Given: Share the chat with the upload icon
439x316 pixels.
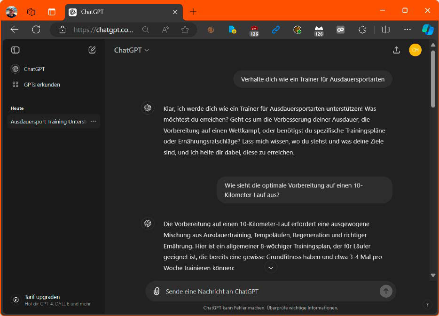Looking at the screenshot, I should [396, 50].
